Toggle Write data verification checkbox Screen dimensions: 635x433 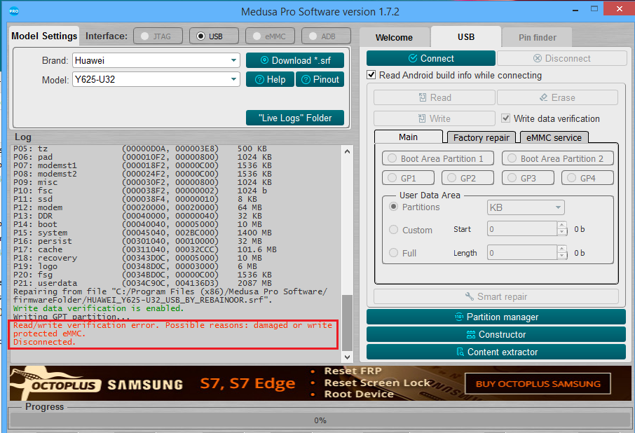505,118
